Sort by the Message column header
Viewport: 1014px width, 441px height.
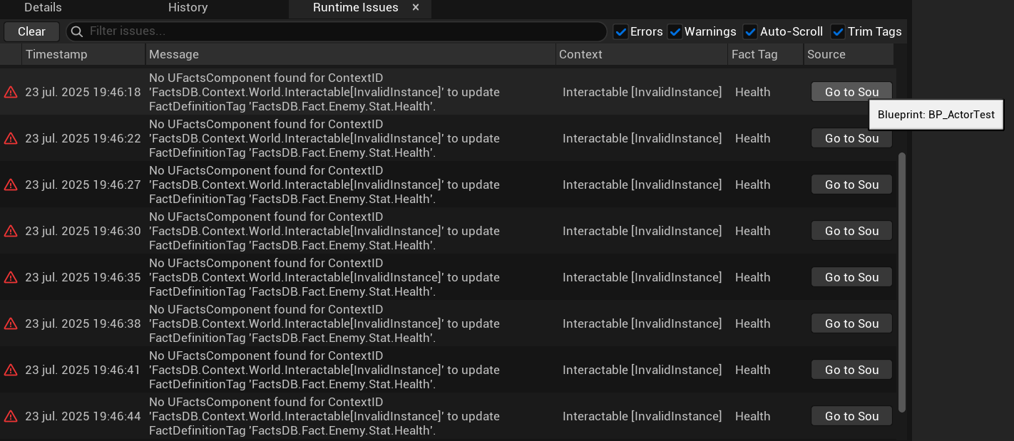[350, 54]
